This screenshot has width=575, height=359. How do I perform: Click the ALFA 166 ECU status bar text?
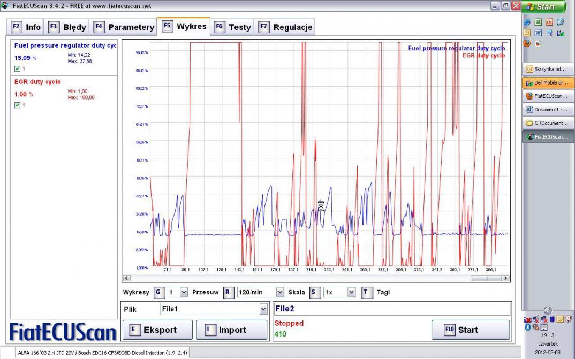pyautogui.click(x=103, y=353)
